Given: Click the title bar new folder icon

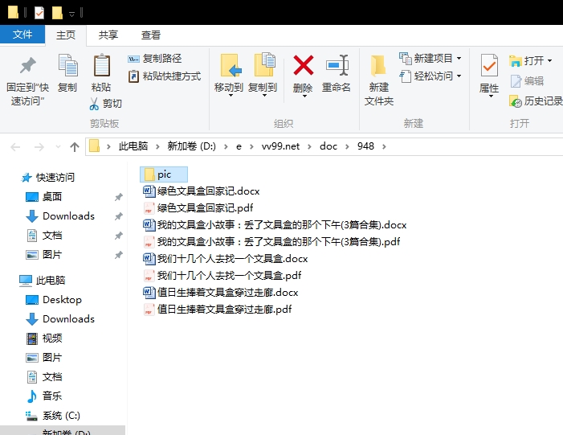Looking at the screenshot, I should coord(57,13).
